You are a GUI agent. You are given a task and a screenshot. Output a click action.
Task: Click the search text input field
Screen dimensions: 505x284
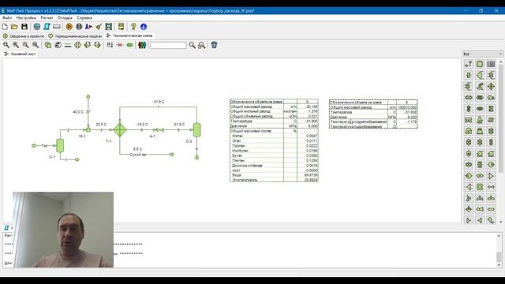[168, 45]
